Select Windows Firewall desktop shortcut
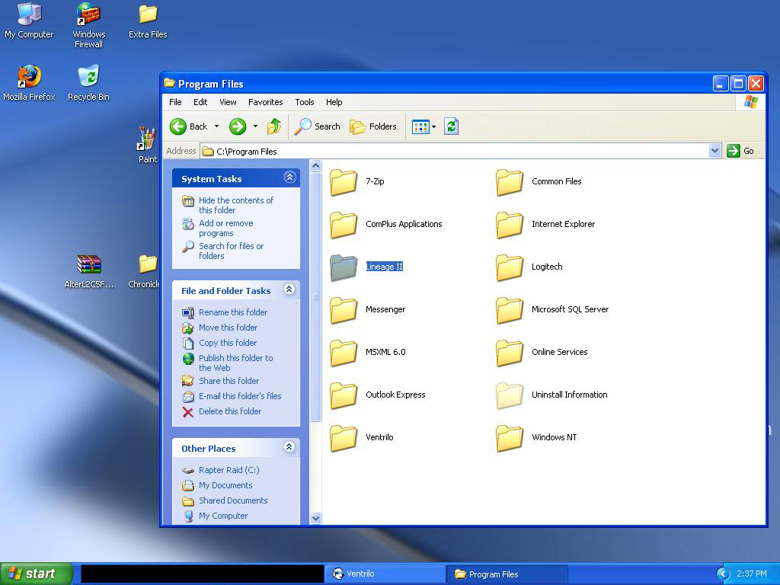 [x=88, y=25]
